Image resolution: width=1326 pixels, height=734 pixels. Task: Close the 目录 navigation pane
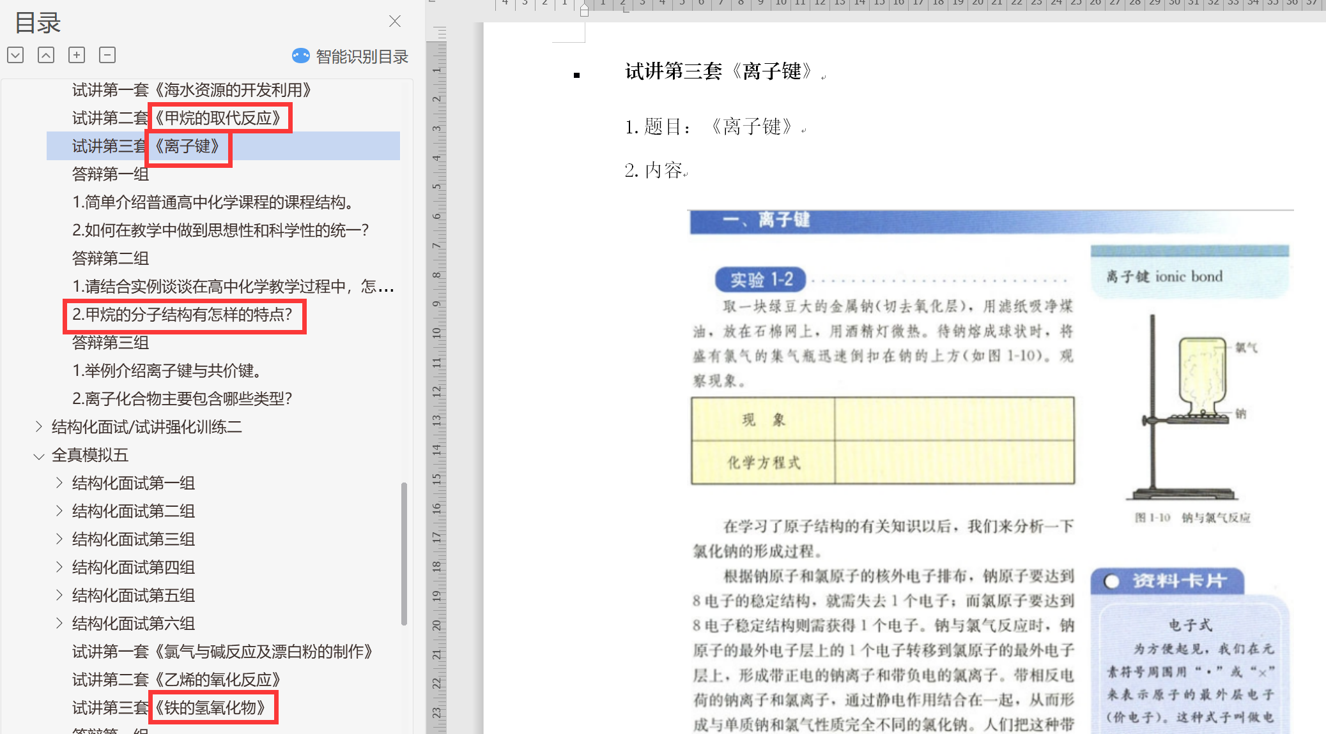click(395, 21)
